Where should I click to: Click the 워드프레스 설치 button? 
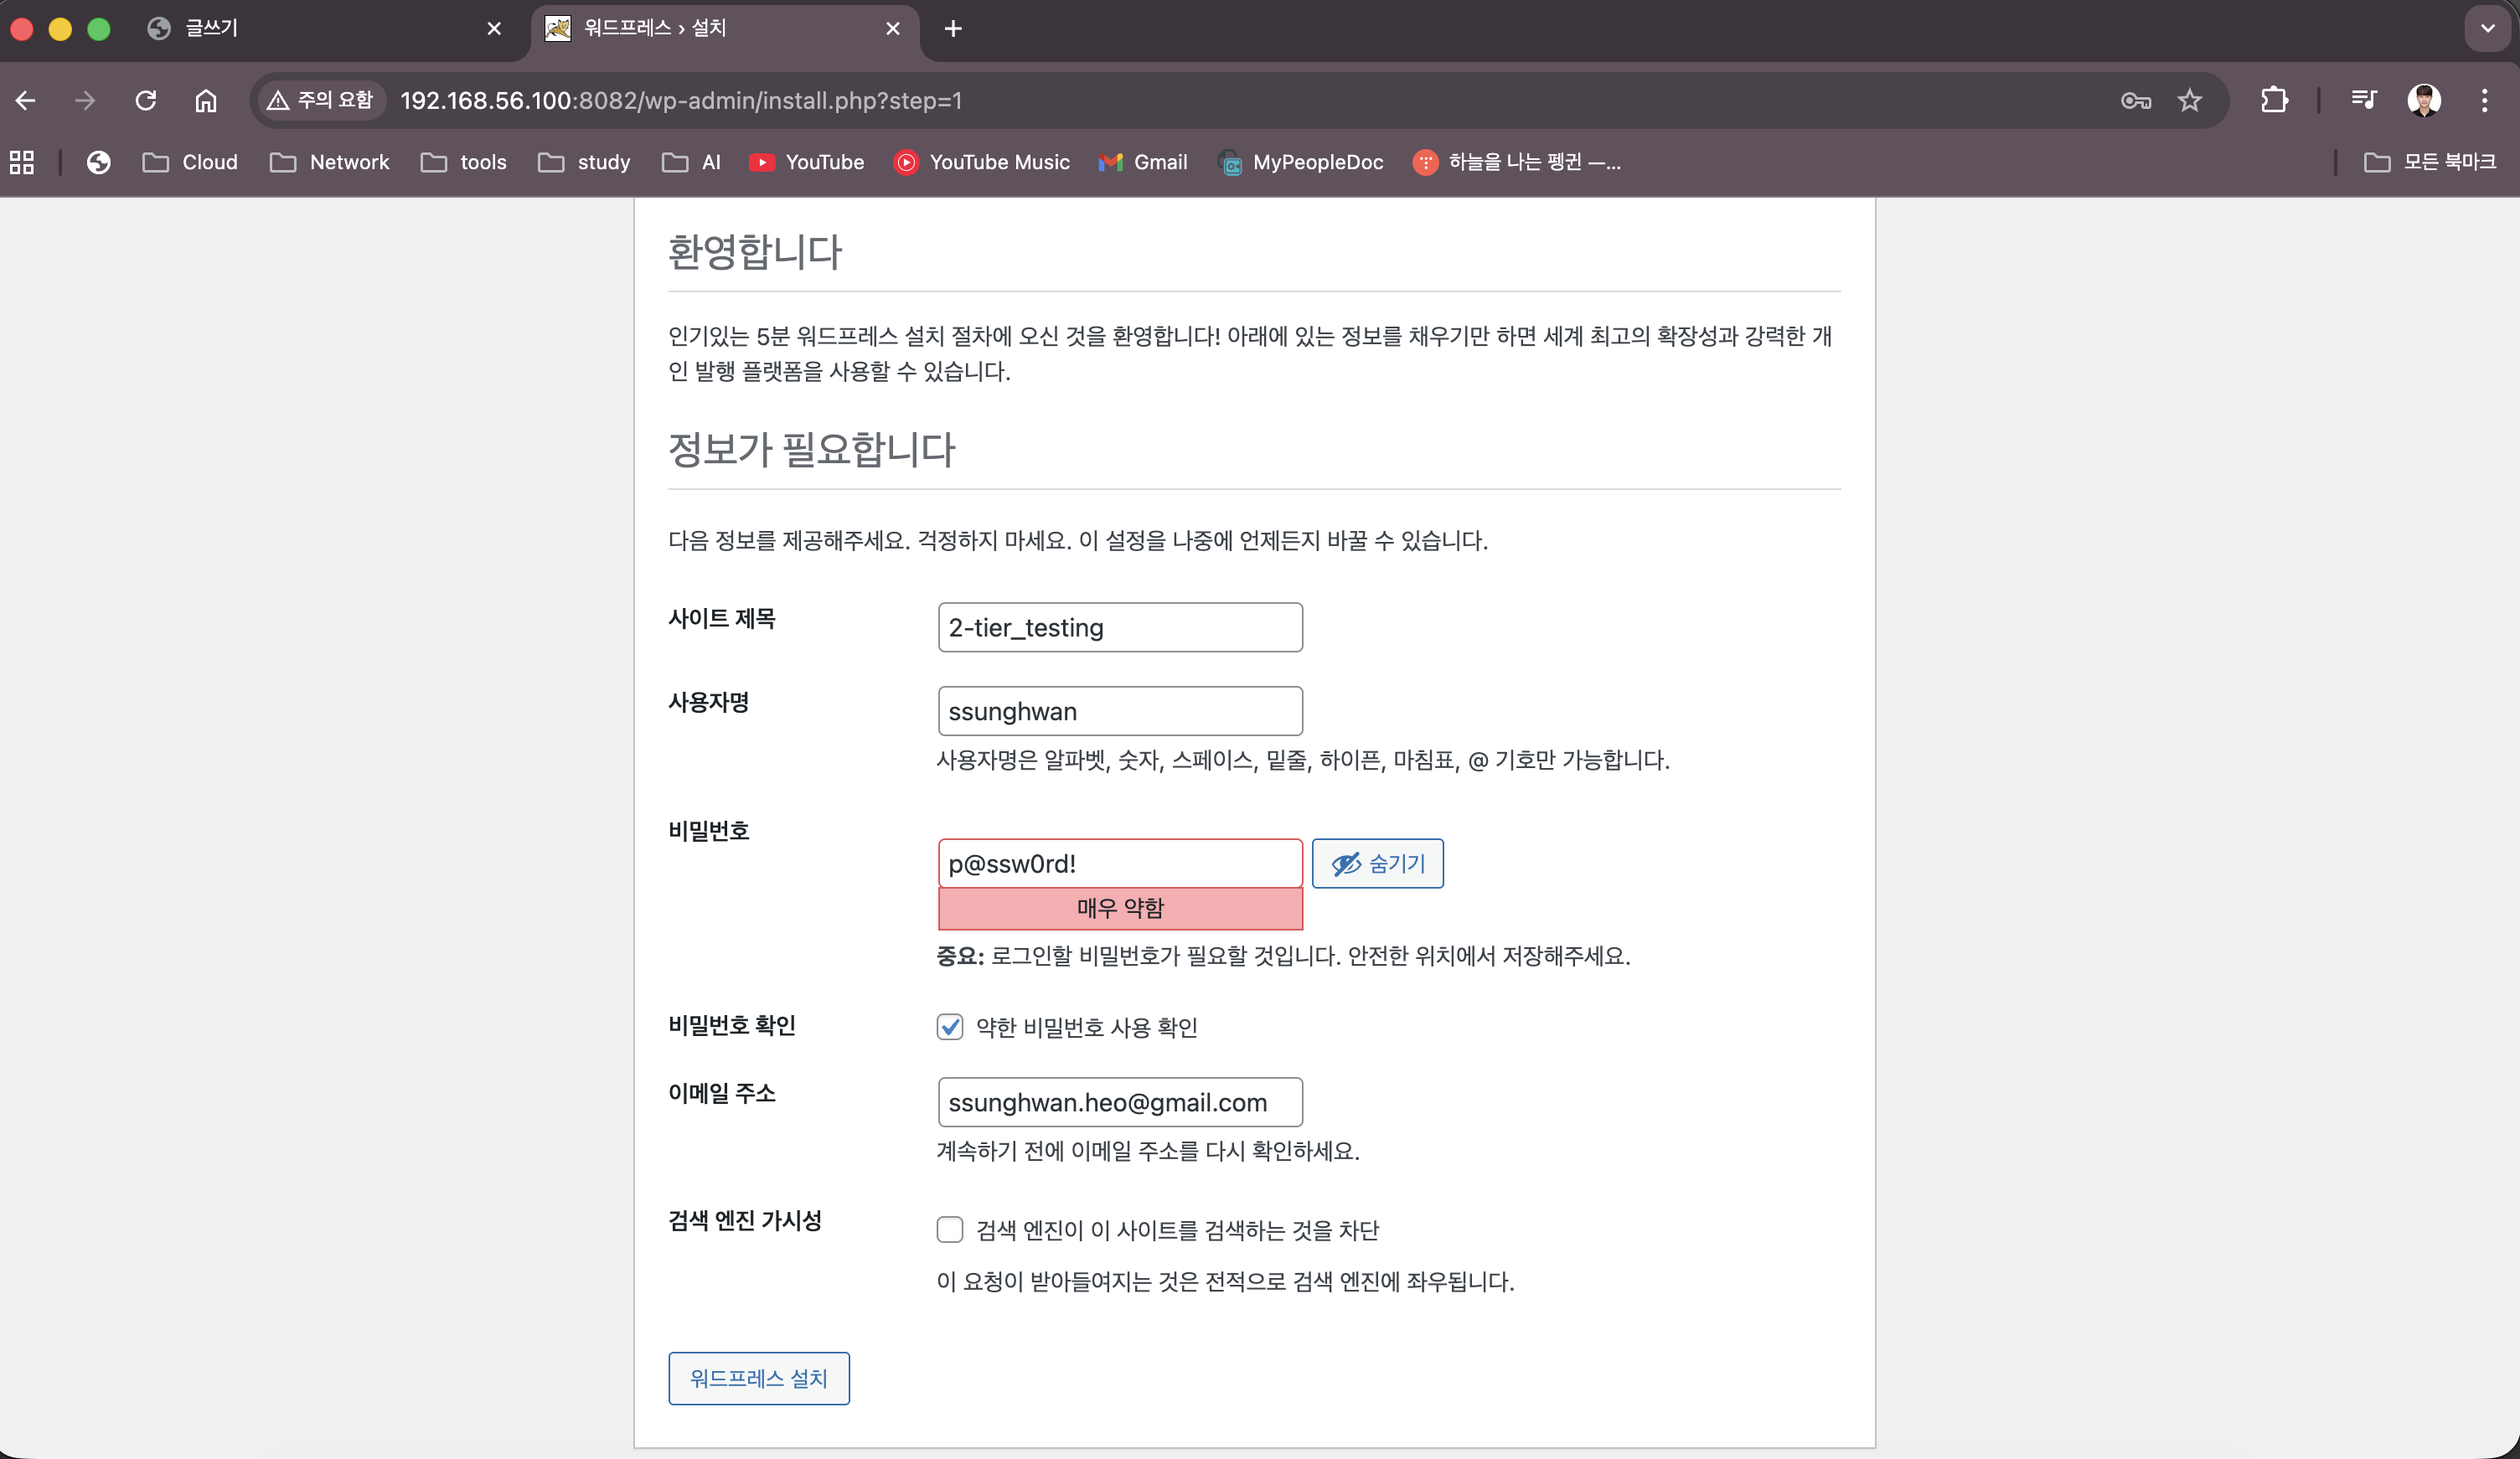tap(759, 1378)
